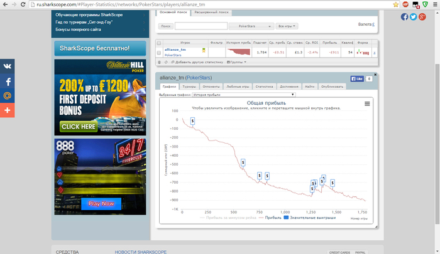Open the 'Все игры' games dropdown
Image resolution: width=440 pixels, height=254 pixels.
coord(287,26)
